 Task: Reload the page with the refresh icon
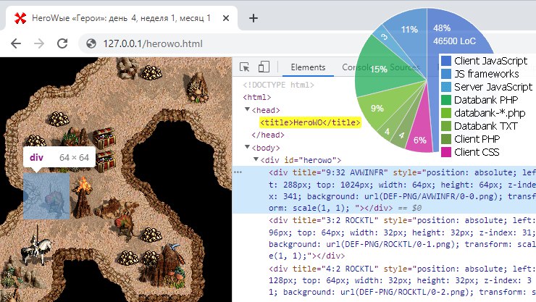[62, 43]
